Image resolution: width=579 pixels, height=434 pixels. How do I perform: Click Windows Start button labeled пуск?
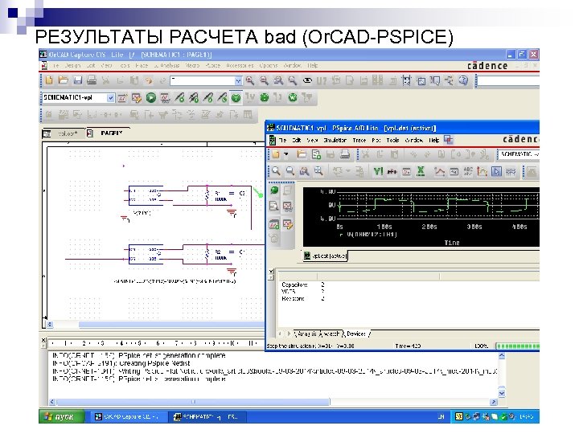(62, 416)
